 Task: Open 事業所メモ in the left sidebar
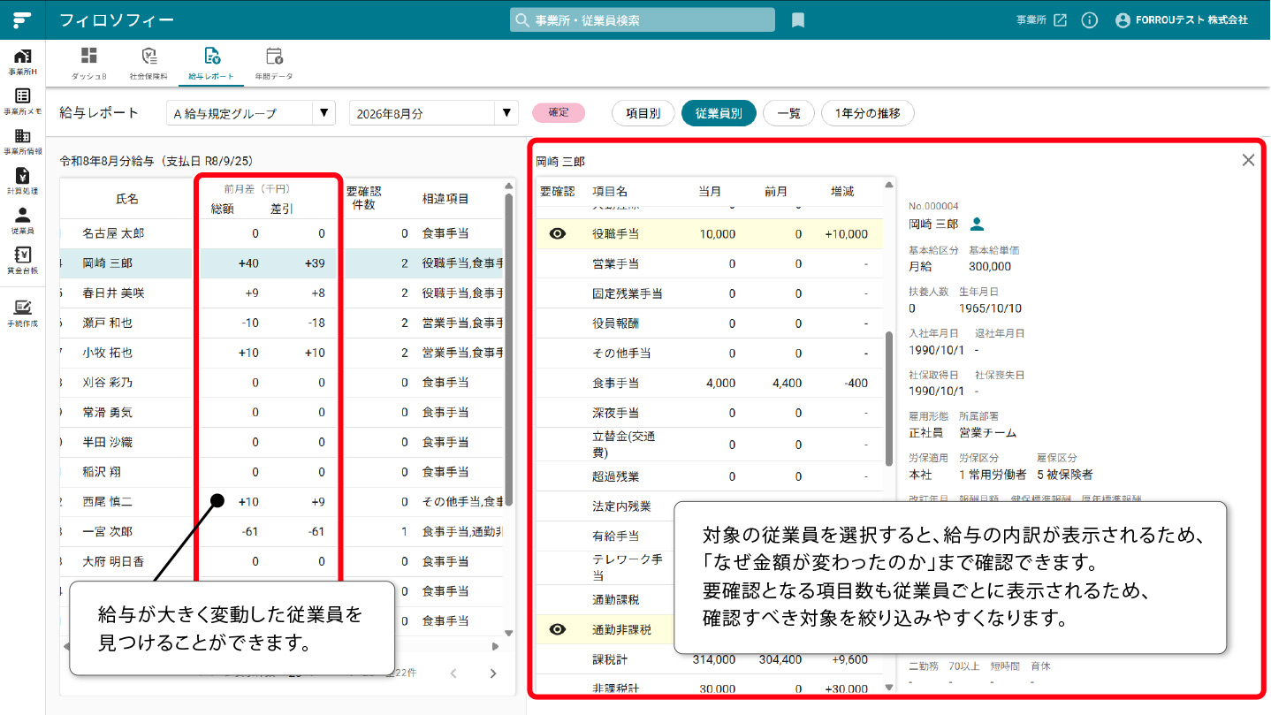[x=23, y=103]
